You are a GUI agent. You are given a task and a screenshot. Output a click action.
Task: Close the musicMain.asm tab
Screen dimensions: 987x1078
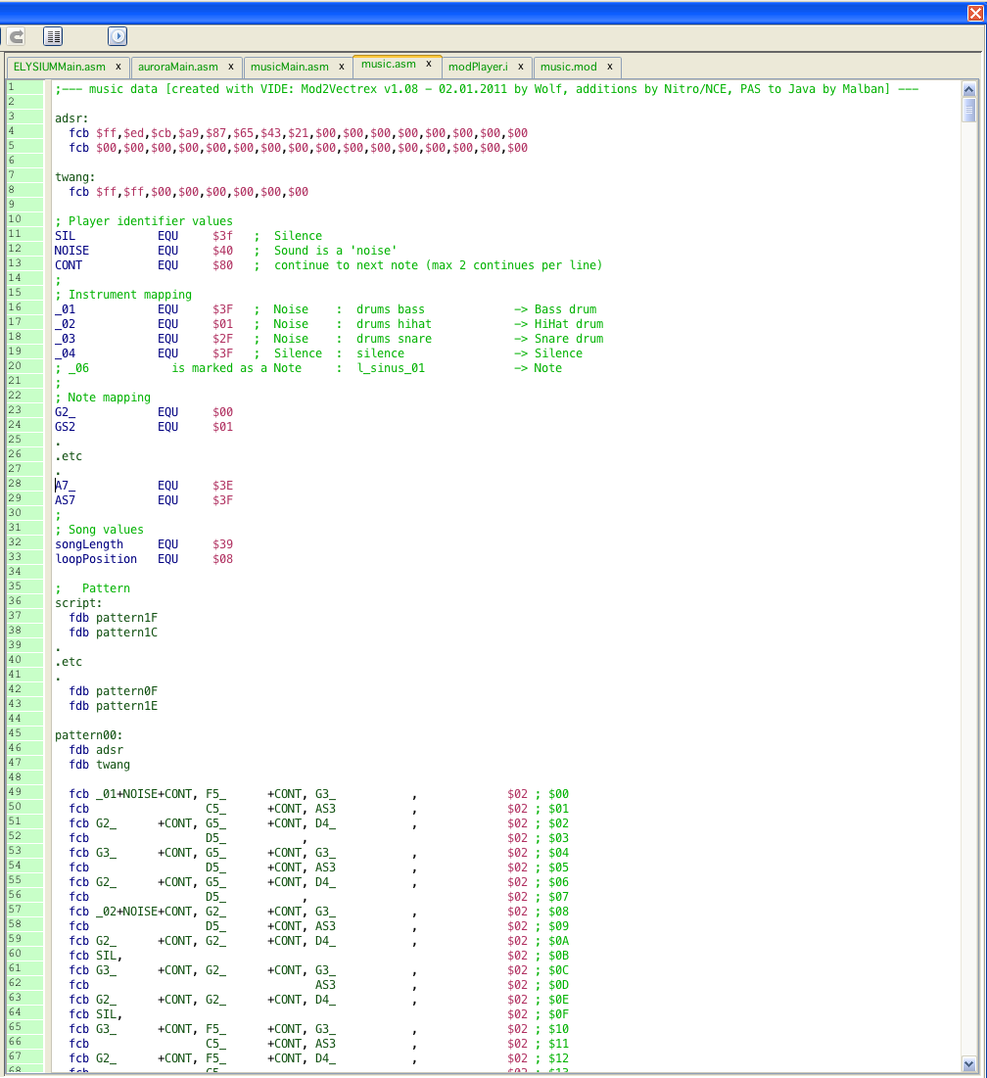coord(341,67)
